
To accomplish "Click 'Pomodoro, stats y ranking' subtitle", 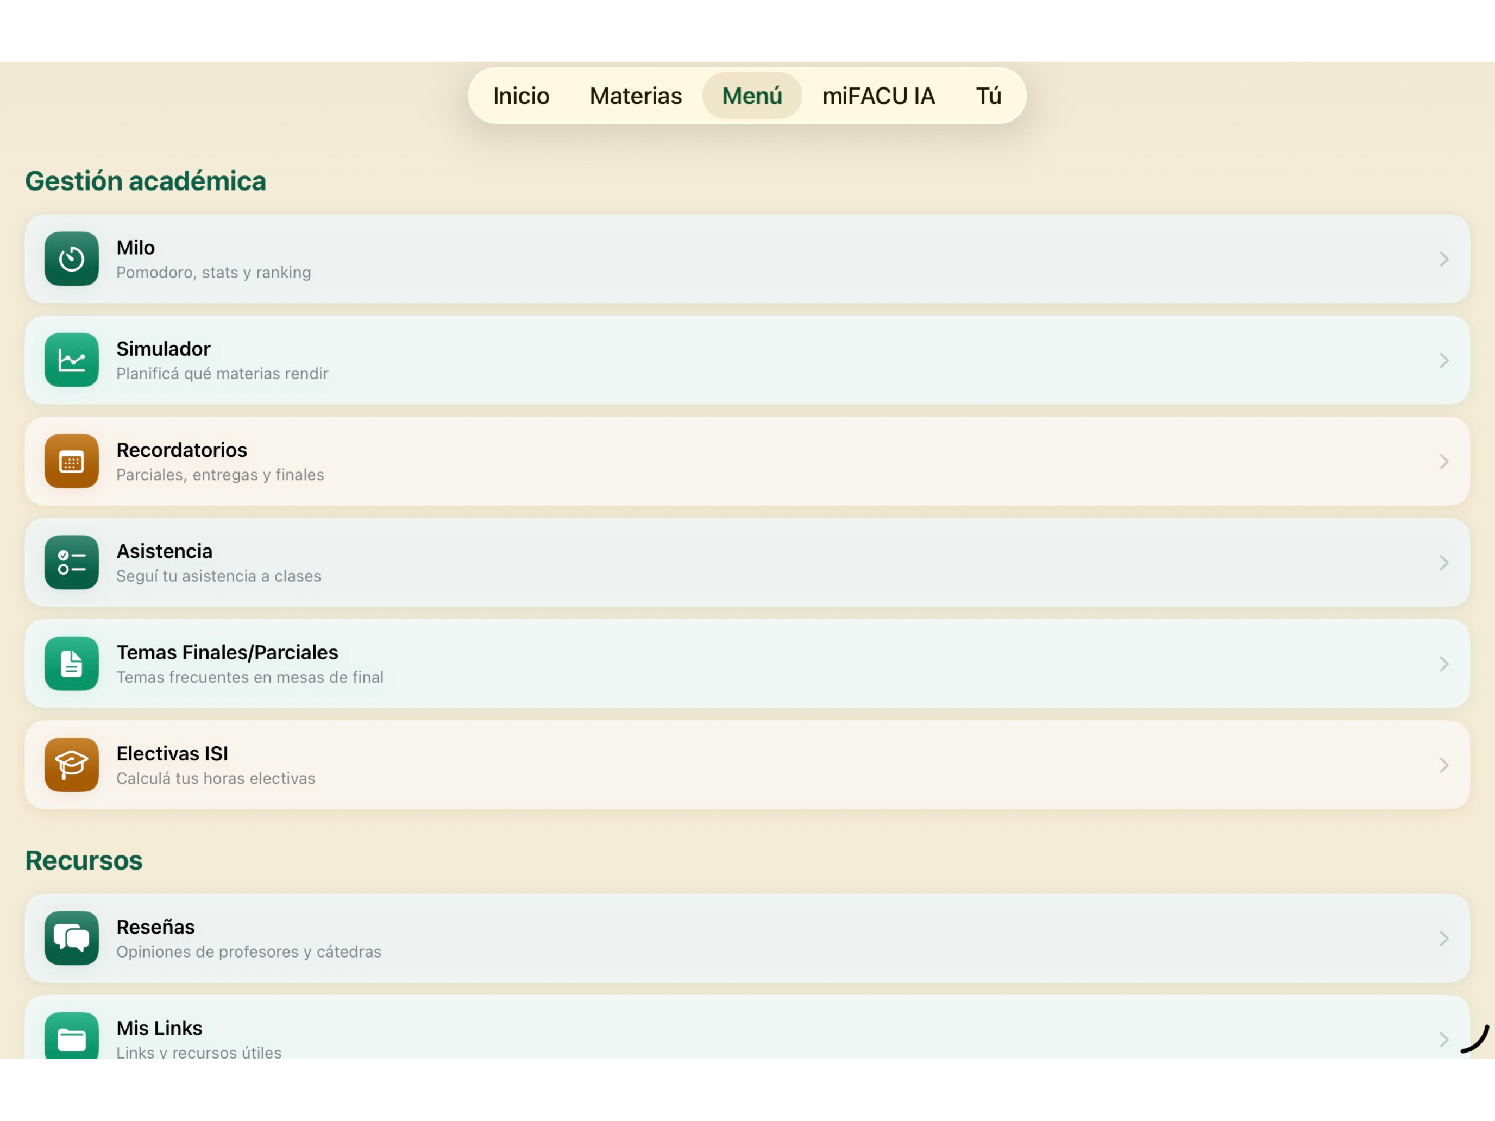I will [213, 272].
